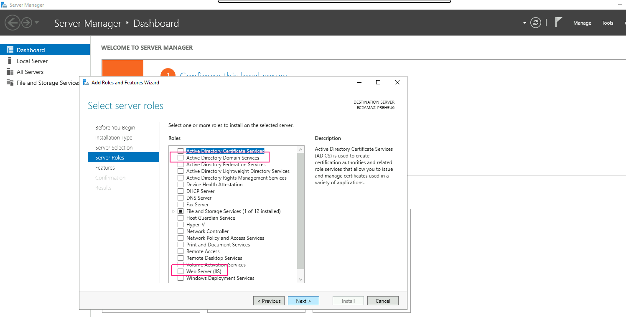This screenshot has width=626, height=317.
Task: Check Active Directory Certificate Services checkbox
Action: pos(181,151)
